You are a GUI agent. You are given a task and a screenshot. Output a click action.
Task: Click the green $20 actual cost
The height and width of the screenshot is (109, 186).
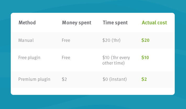click(x=145, y=41)
